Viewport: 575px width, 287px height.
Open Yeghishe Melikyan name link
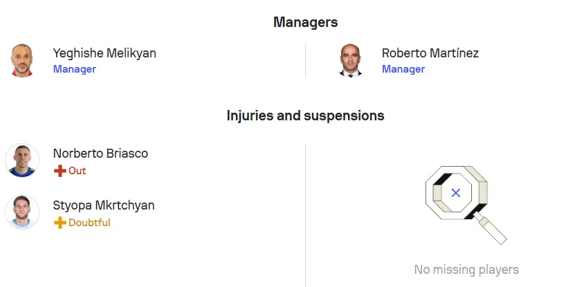point(104,53)
